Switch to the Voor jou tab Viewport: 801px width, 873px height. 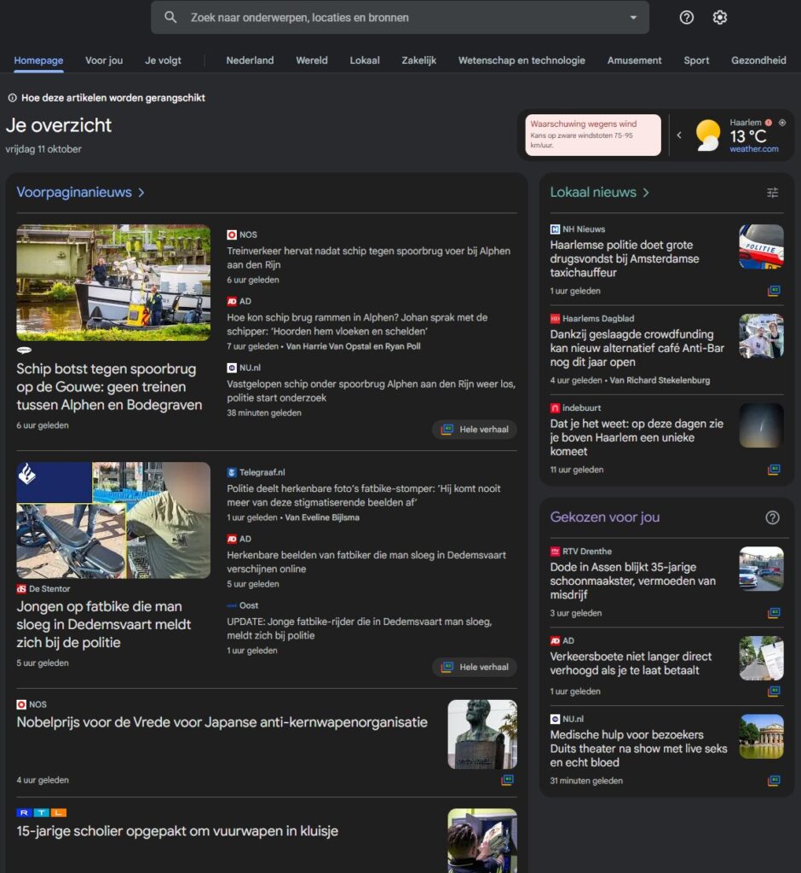[x=104, y=61]
